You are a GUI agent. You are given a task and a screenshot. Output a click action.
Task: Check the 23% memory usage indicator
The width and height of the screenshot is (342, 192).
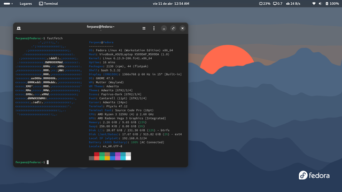[x=265, y=4]
